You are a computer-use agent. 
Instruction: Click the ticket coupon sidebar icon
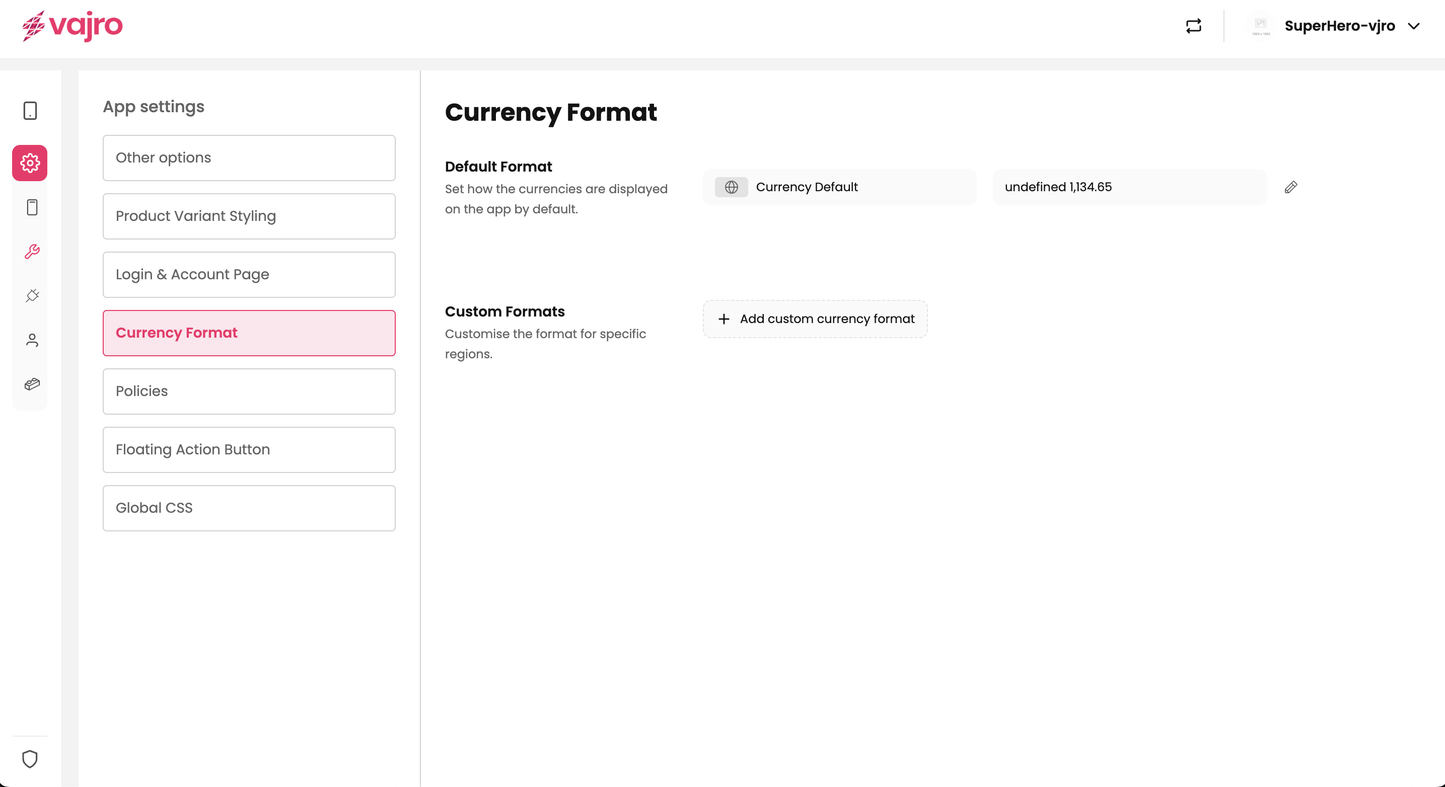pos(32,384)
